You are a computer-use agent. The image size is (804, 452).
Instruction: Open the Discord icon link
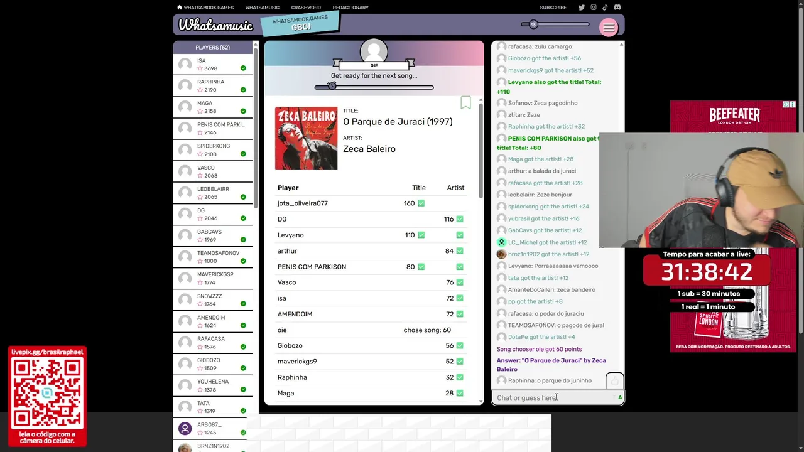pyautogui.click(x=617, y=8)
